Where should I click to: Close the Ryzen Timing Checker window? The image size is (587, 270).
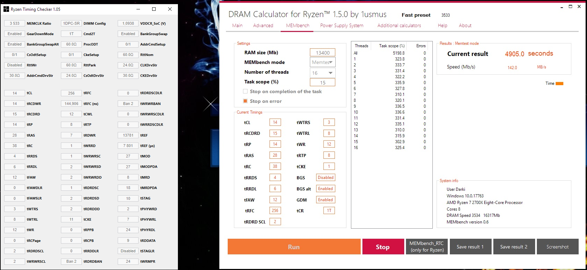tap(170, 9)
